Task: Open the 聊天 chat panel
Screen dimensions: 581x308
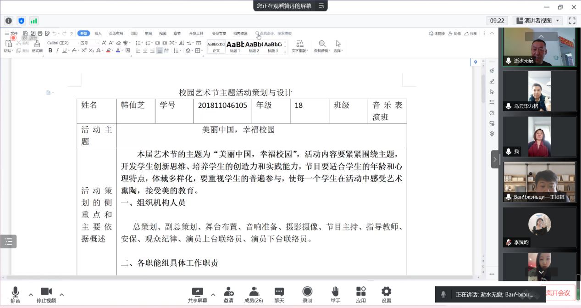Action: pos(279,292)
